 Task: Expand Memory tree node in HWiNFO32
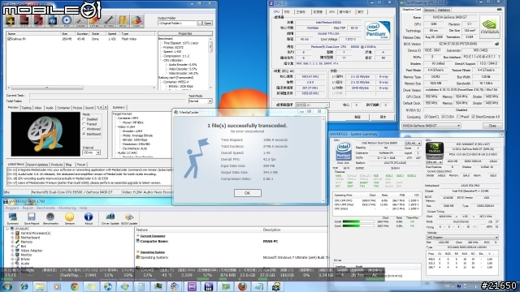(12, 242)
